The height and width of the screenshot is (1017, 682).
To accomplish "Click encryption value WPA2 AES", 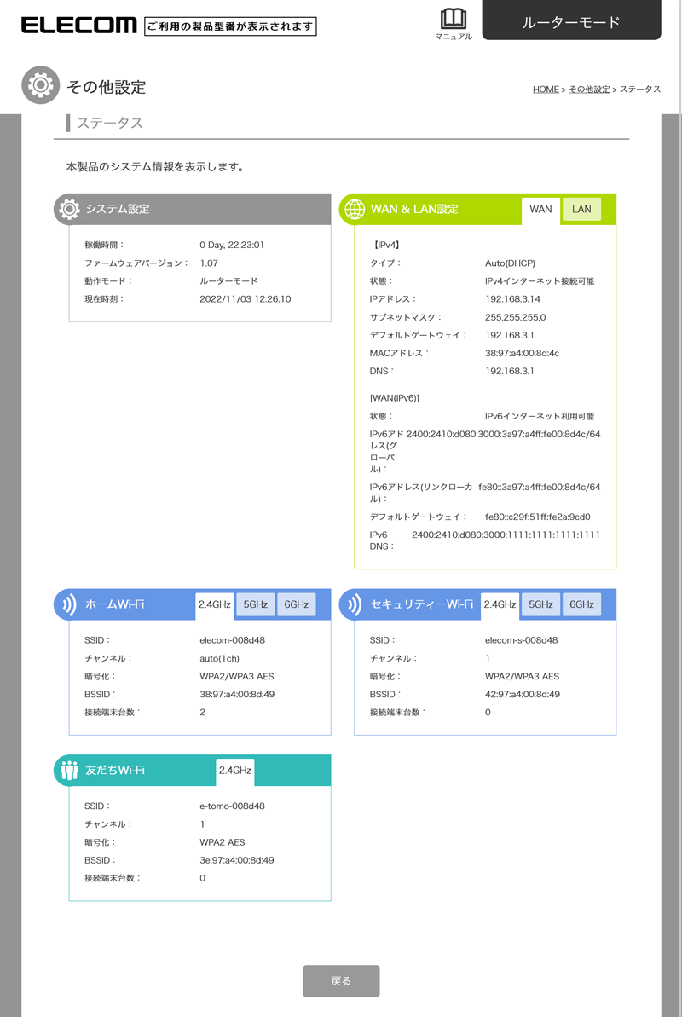I will point(223,842).
